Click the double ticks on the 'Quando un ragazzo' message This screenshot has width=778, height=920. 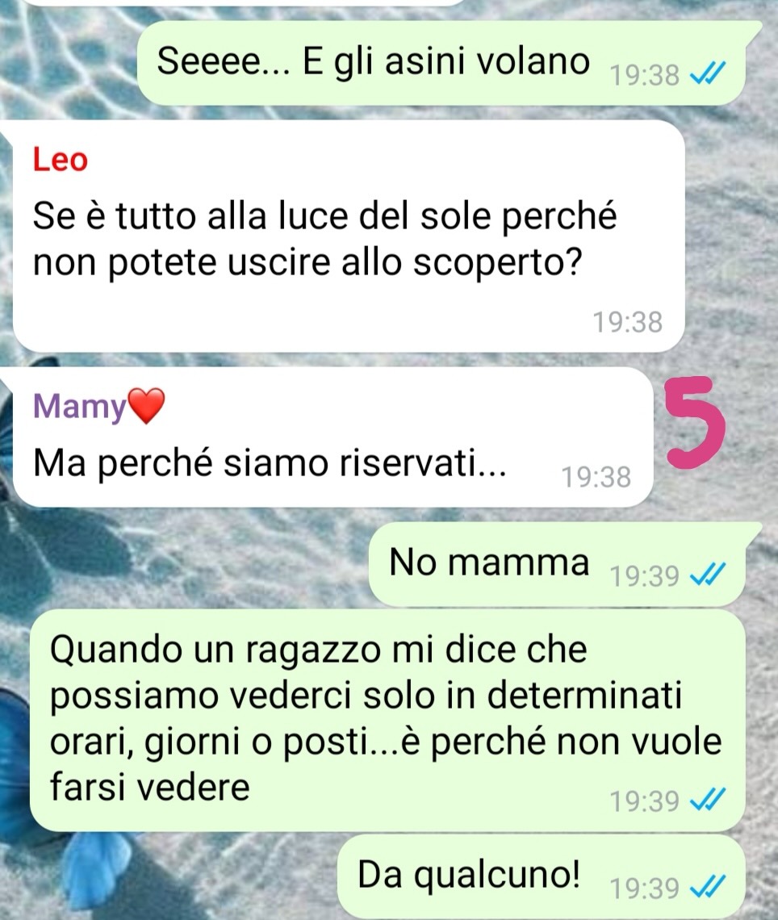pyautogui.click(x=708, y=801)
